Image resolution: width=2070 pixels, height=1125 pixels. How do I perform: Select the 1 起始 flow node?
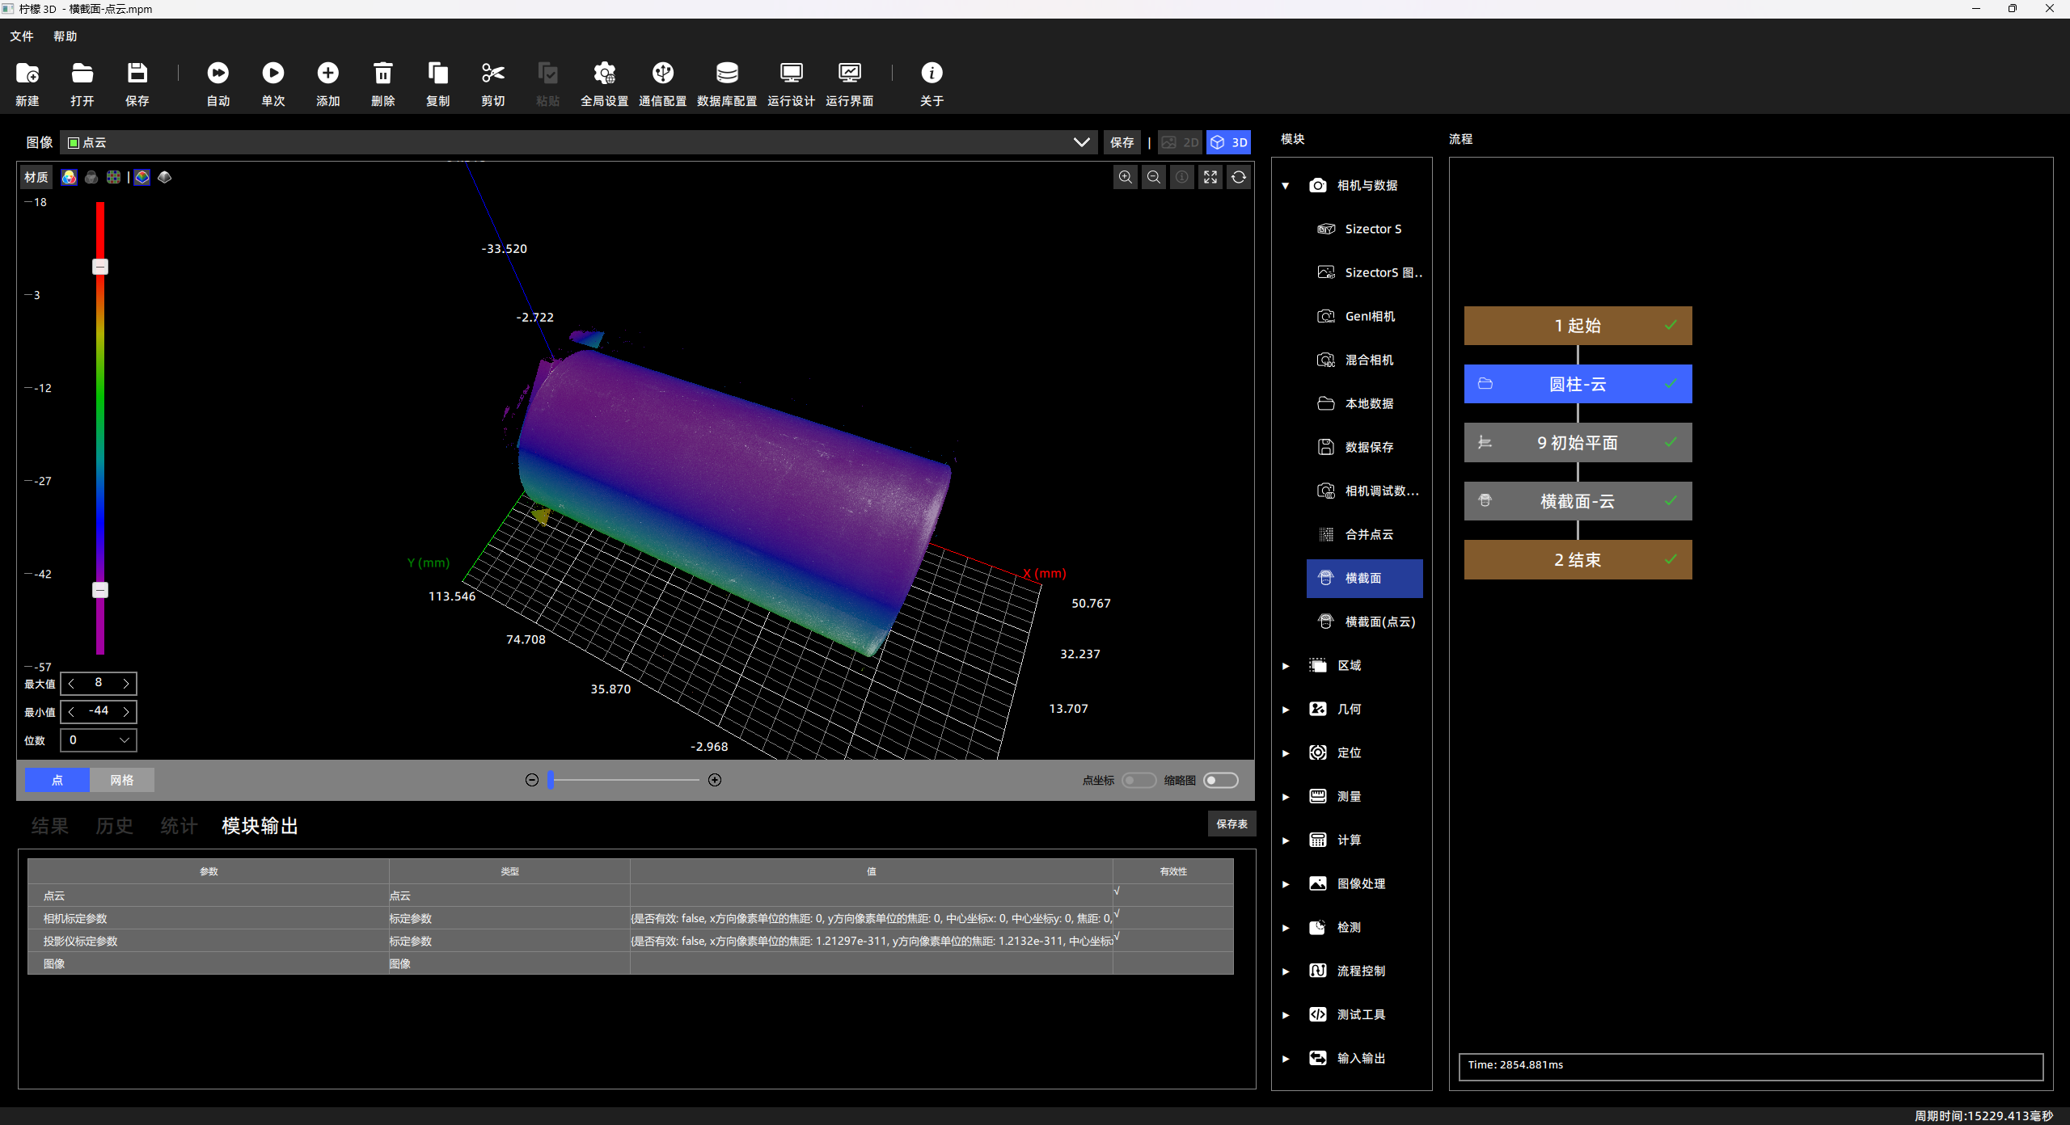click(x=1578, y=326)
